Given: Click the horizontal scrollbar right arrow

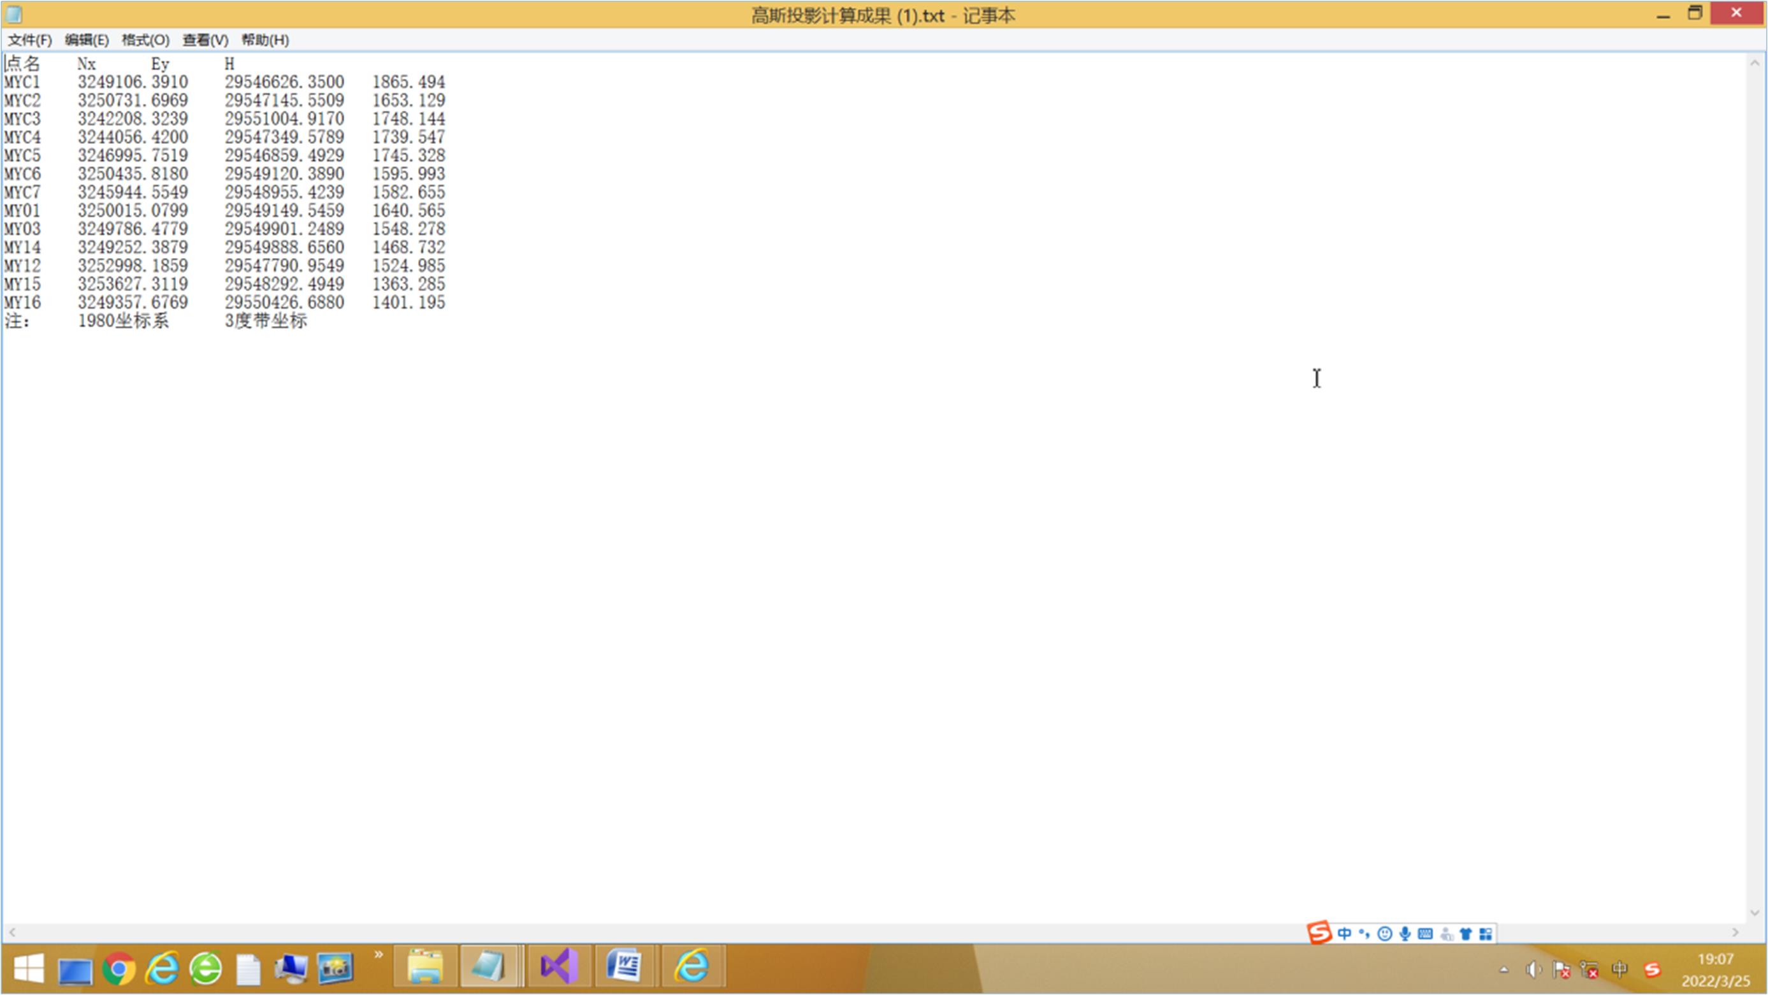Looking at the screenshot, I should tap(1735, 933).
